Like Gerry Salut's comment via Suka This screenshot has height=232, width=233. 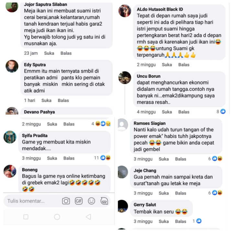pos(164,221)
